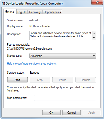Switch to the General tab

[10, 12]
